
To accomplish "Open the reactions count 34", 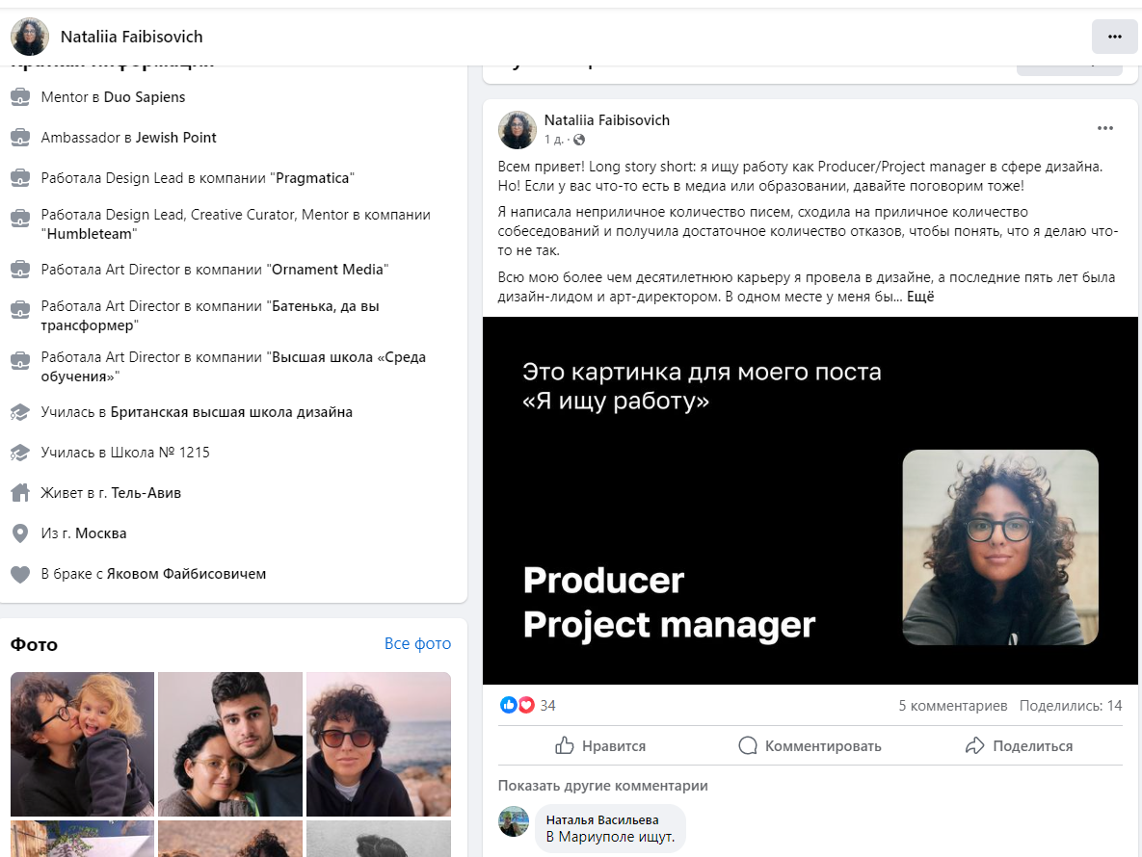I will pyautogui.click(x=547, y=706).
